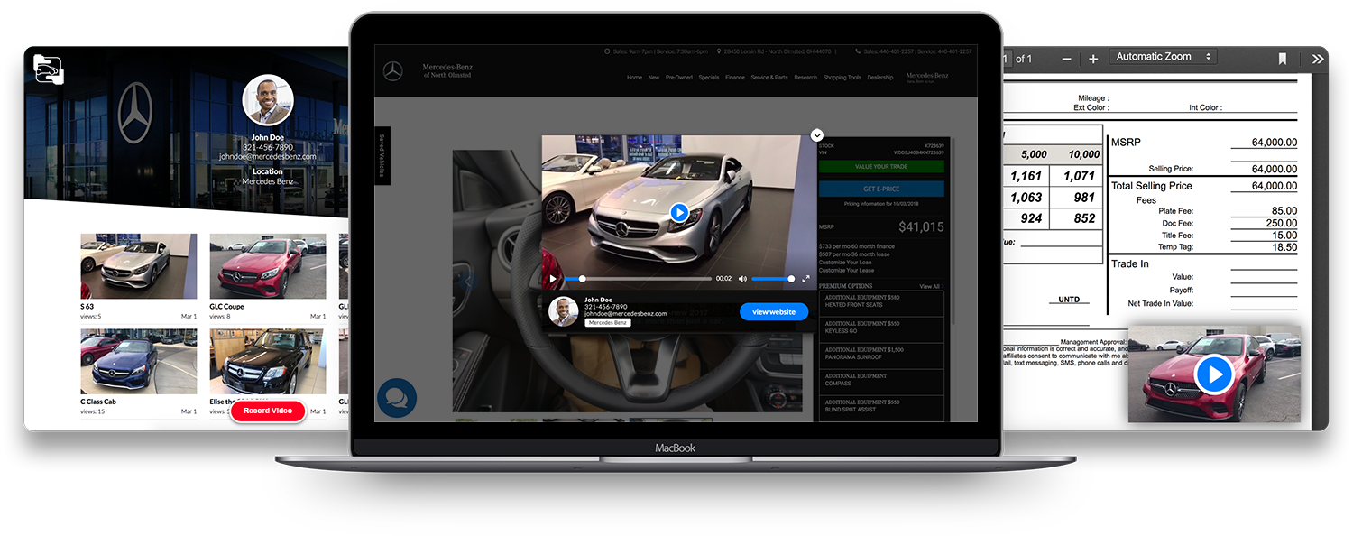1353x536 pixels.
Task: Click the bookmark icon in the PDF toolbar
Action: coord(1282,59)
